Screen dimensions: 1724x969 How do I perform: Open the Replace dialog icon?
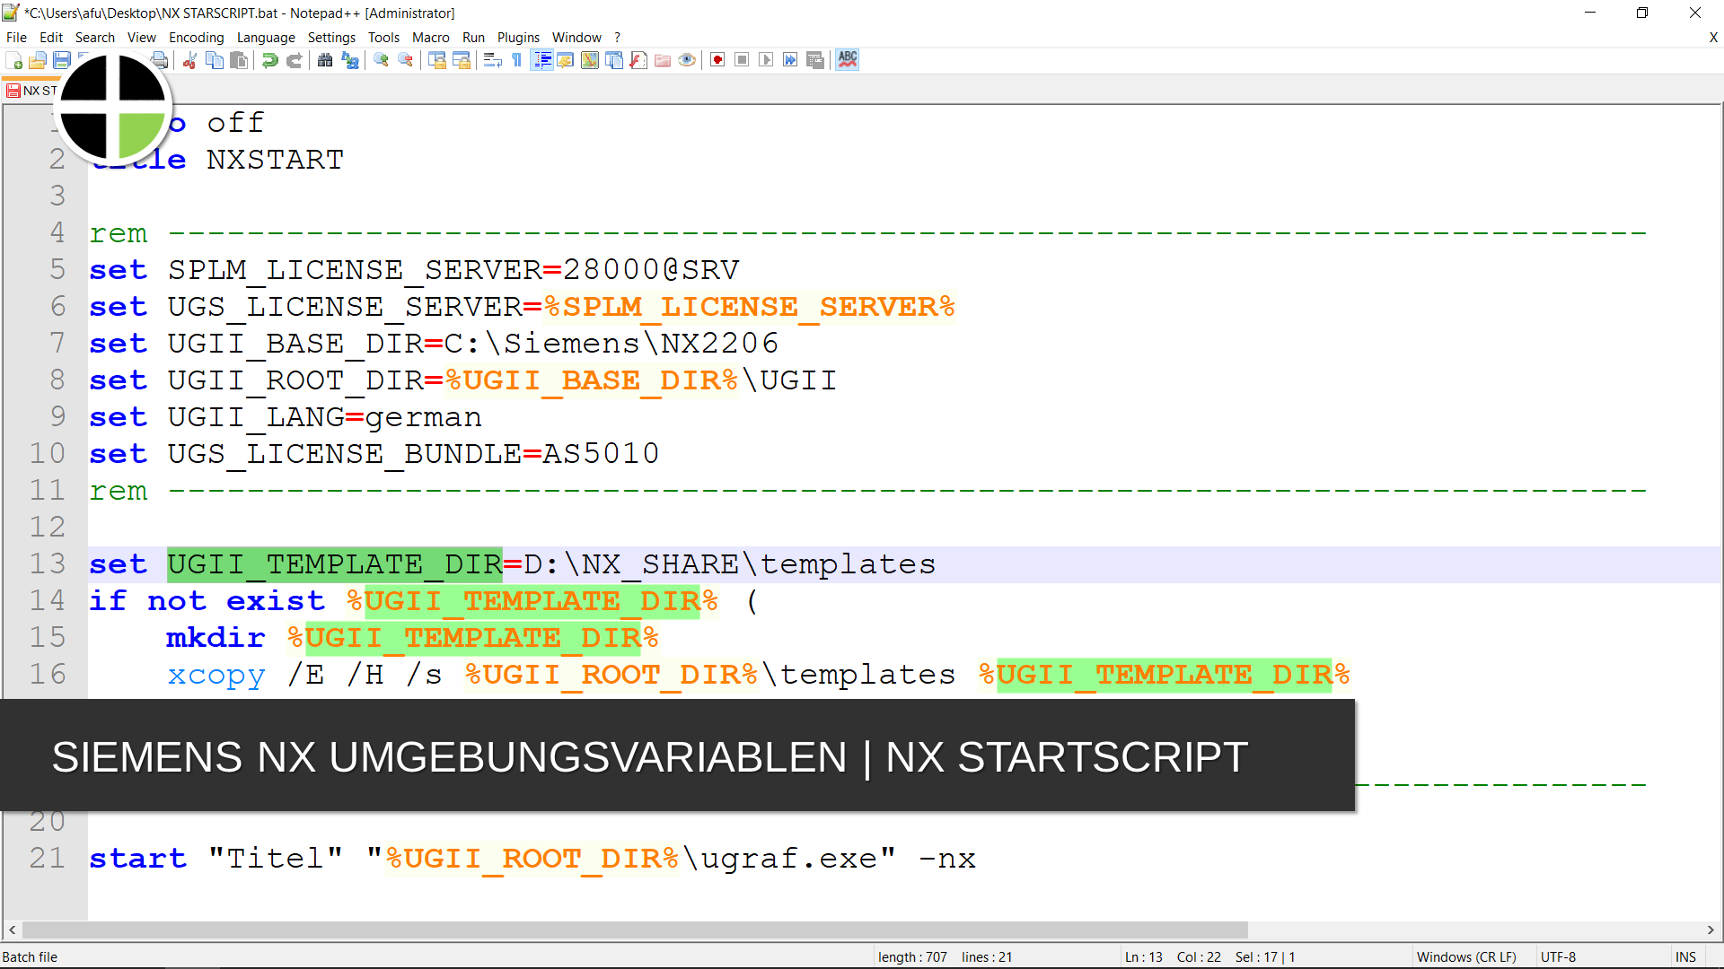point(349,60)
